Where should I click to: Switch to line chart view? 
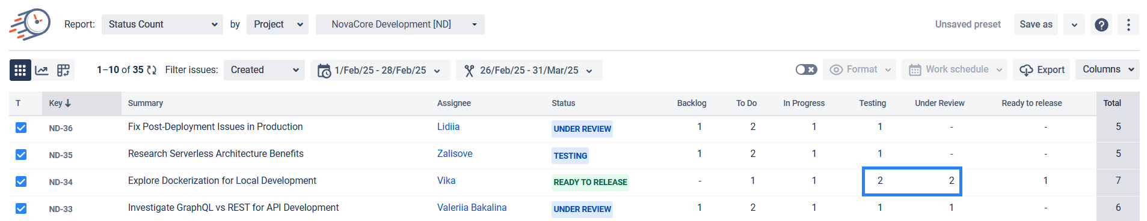(x=42, y=70)
